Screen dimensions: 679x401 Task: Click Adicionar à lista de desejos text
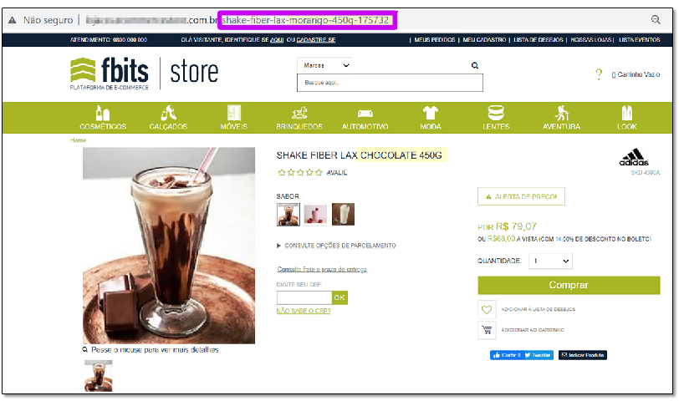[x=538, y=310]
